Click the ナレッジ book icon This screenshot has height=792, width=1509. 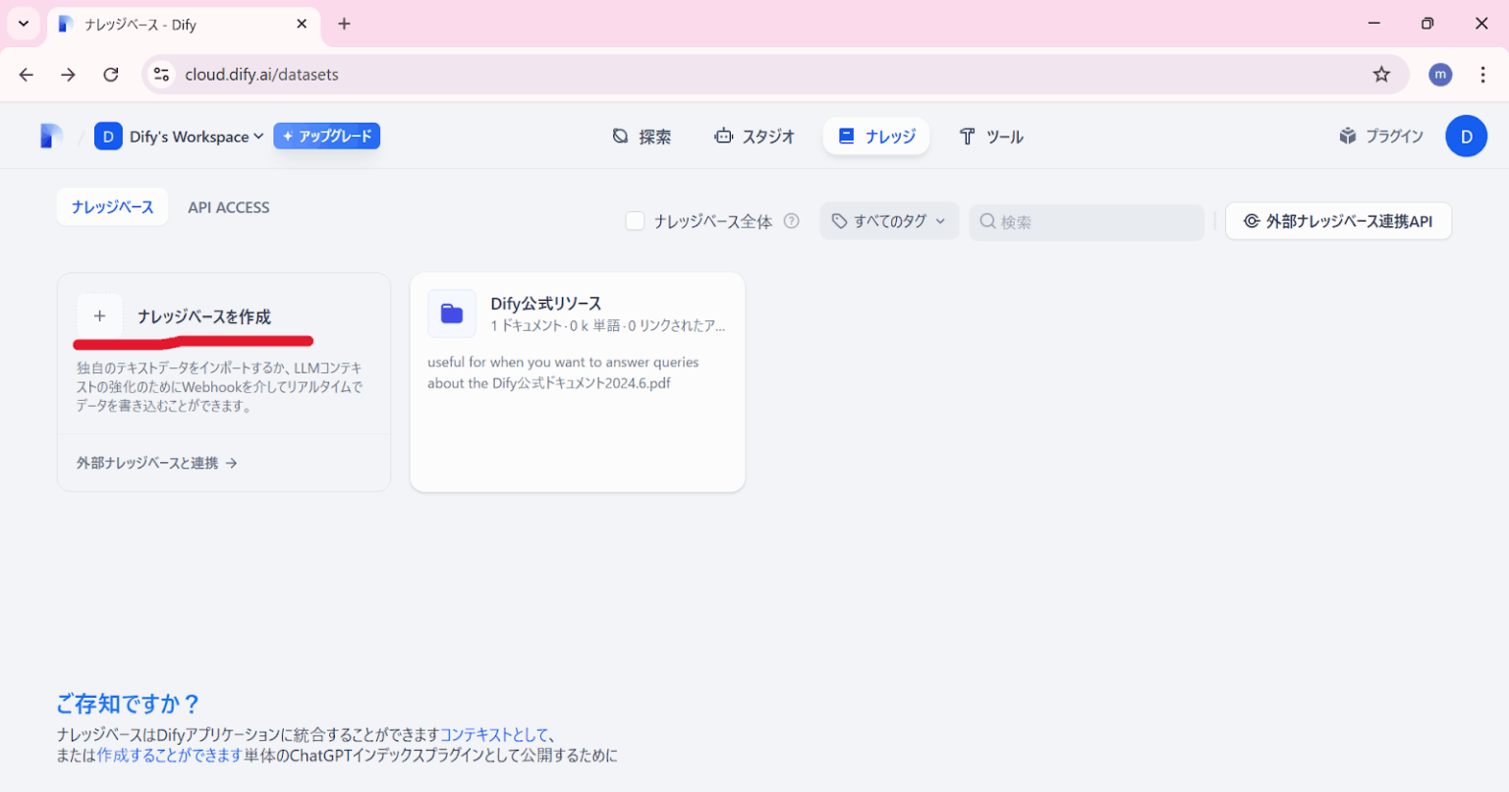846,136
